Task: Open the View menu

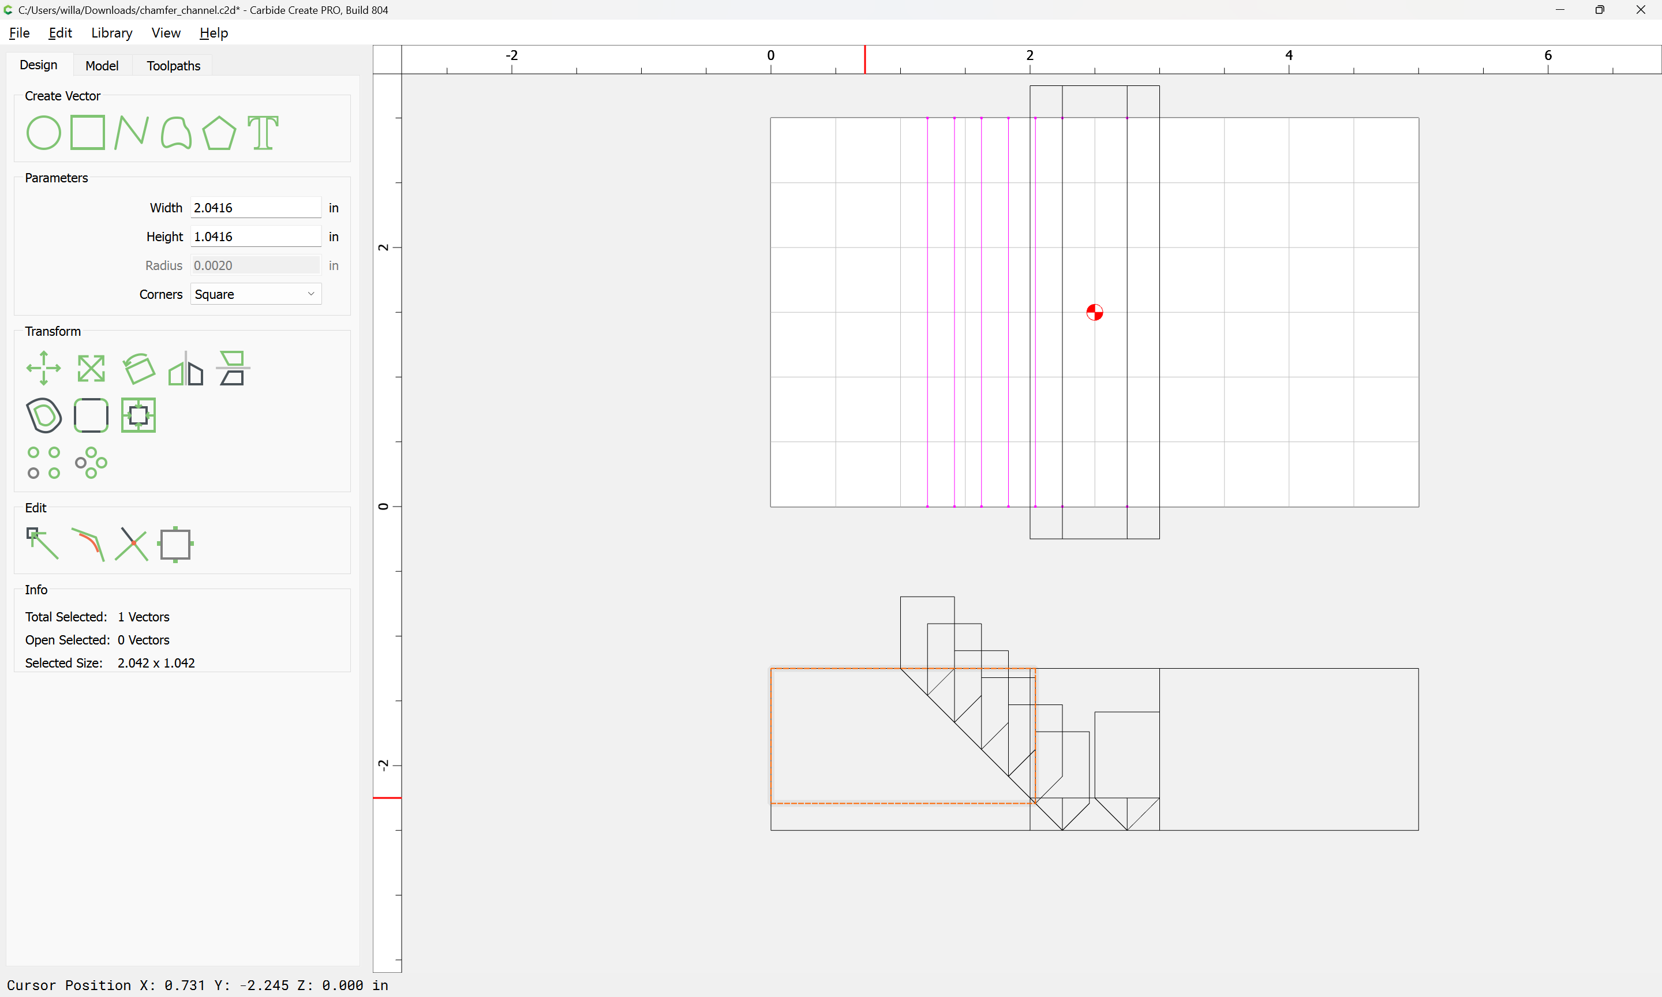Action: tap(165, 33)
